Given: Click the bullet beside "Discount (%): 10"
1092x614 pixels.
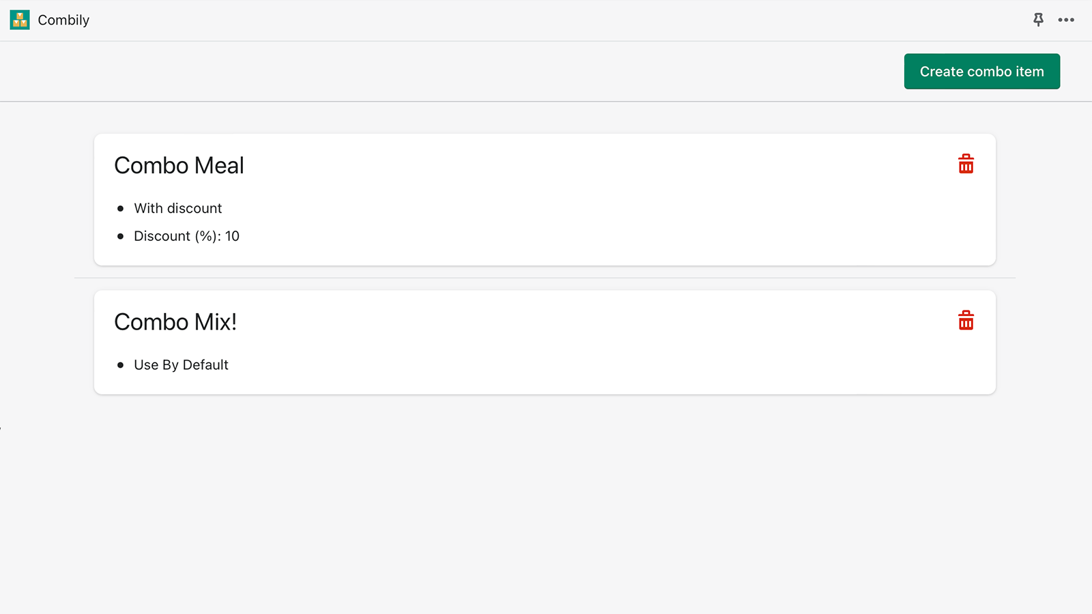Looking at the screenshot, I should 121,237.
